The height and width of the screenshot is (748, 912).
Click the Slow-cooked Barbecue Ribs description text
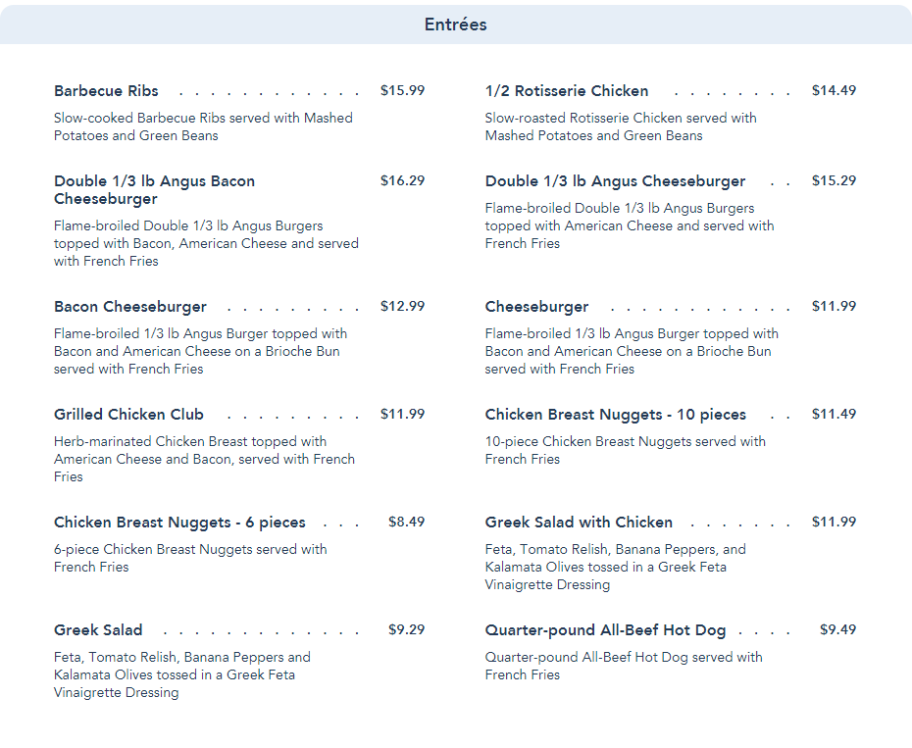coord(203,126)
